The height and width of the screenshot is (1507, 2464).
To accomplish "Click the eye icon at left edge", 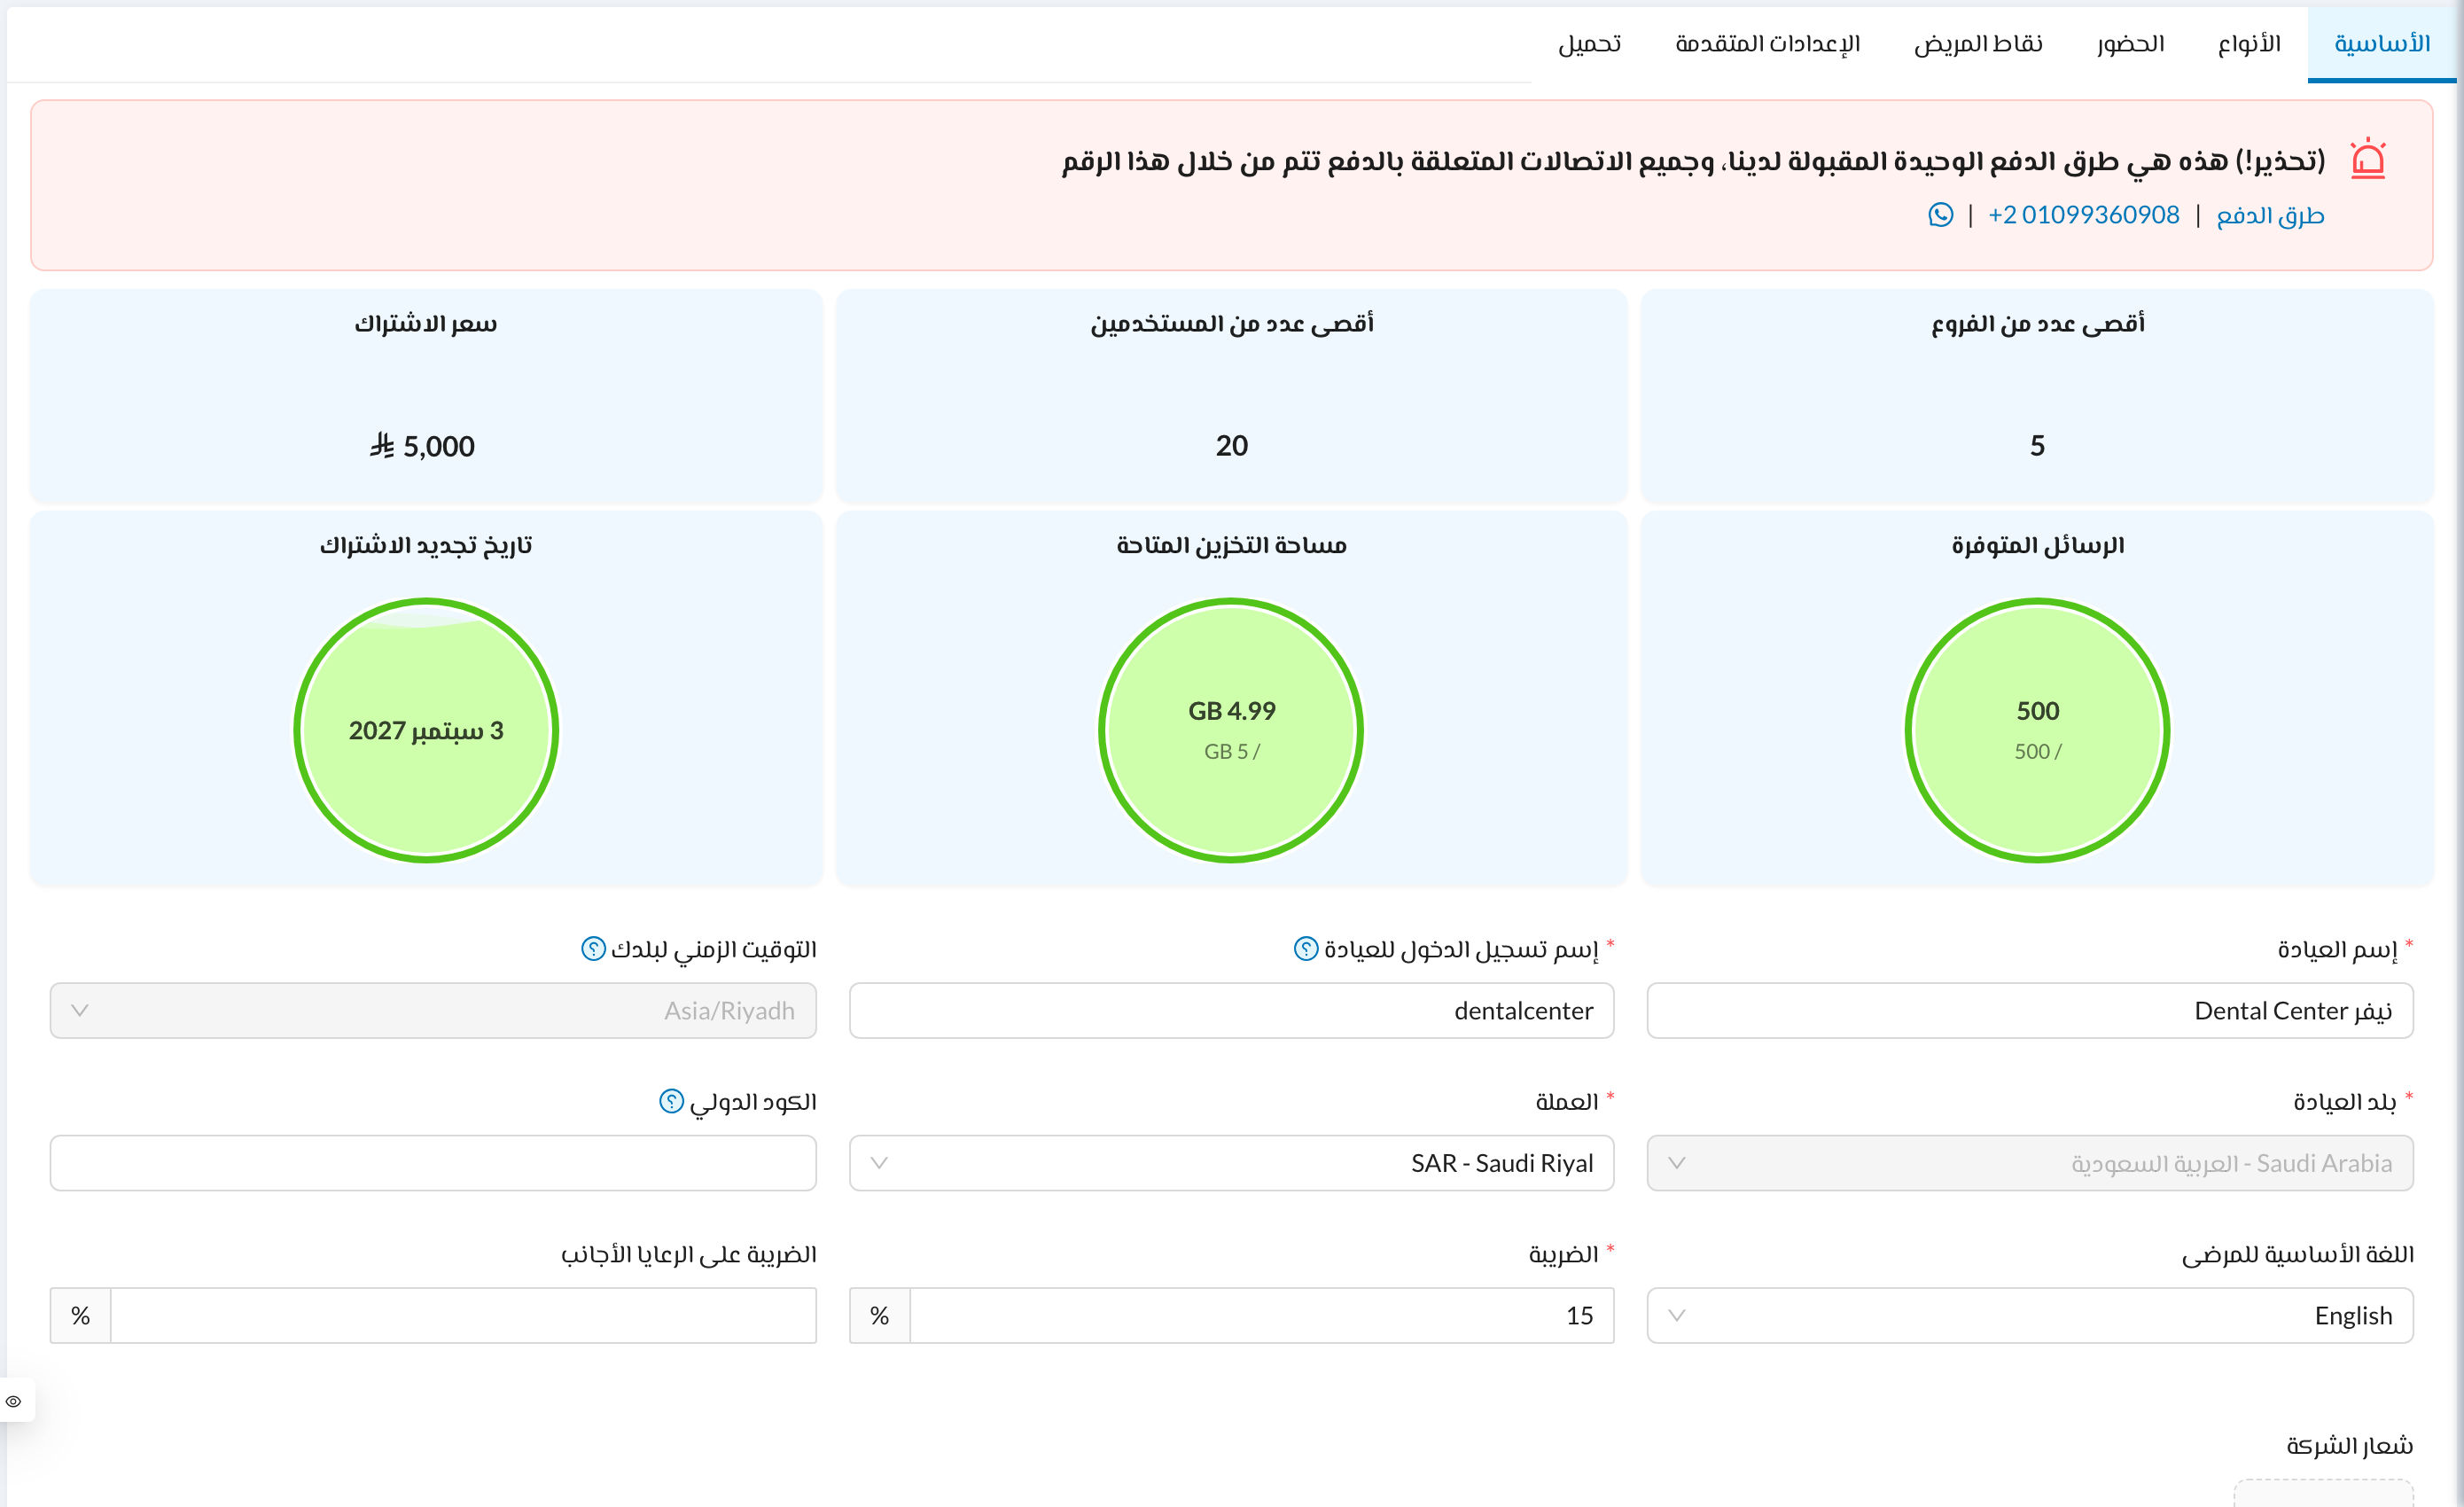I will 13,1401.
